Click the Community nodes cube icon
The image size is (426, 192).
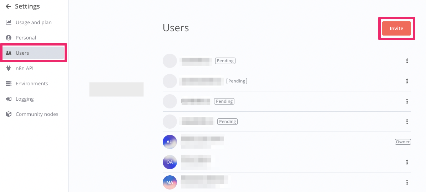pyautogui.click(x=9, y=114)
